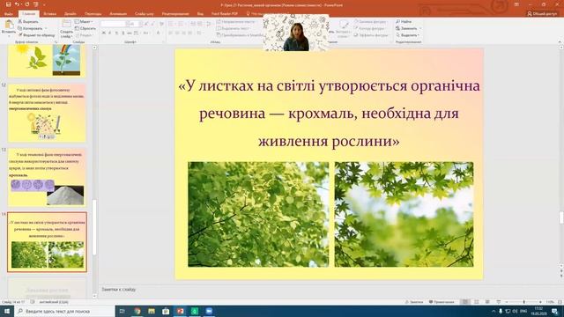Click the slide title text box
Image resolution: width=564 pixels, height=317 pixels.
coord(329,114)
